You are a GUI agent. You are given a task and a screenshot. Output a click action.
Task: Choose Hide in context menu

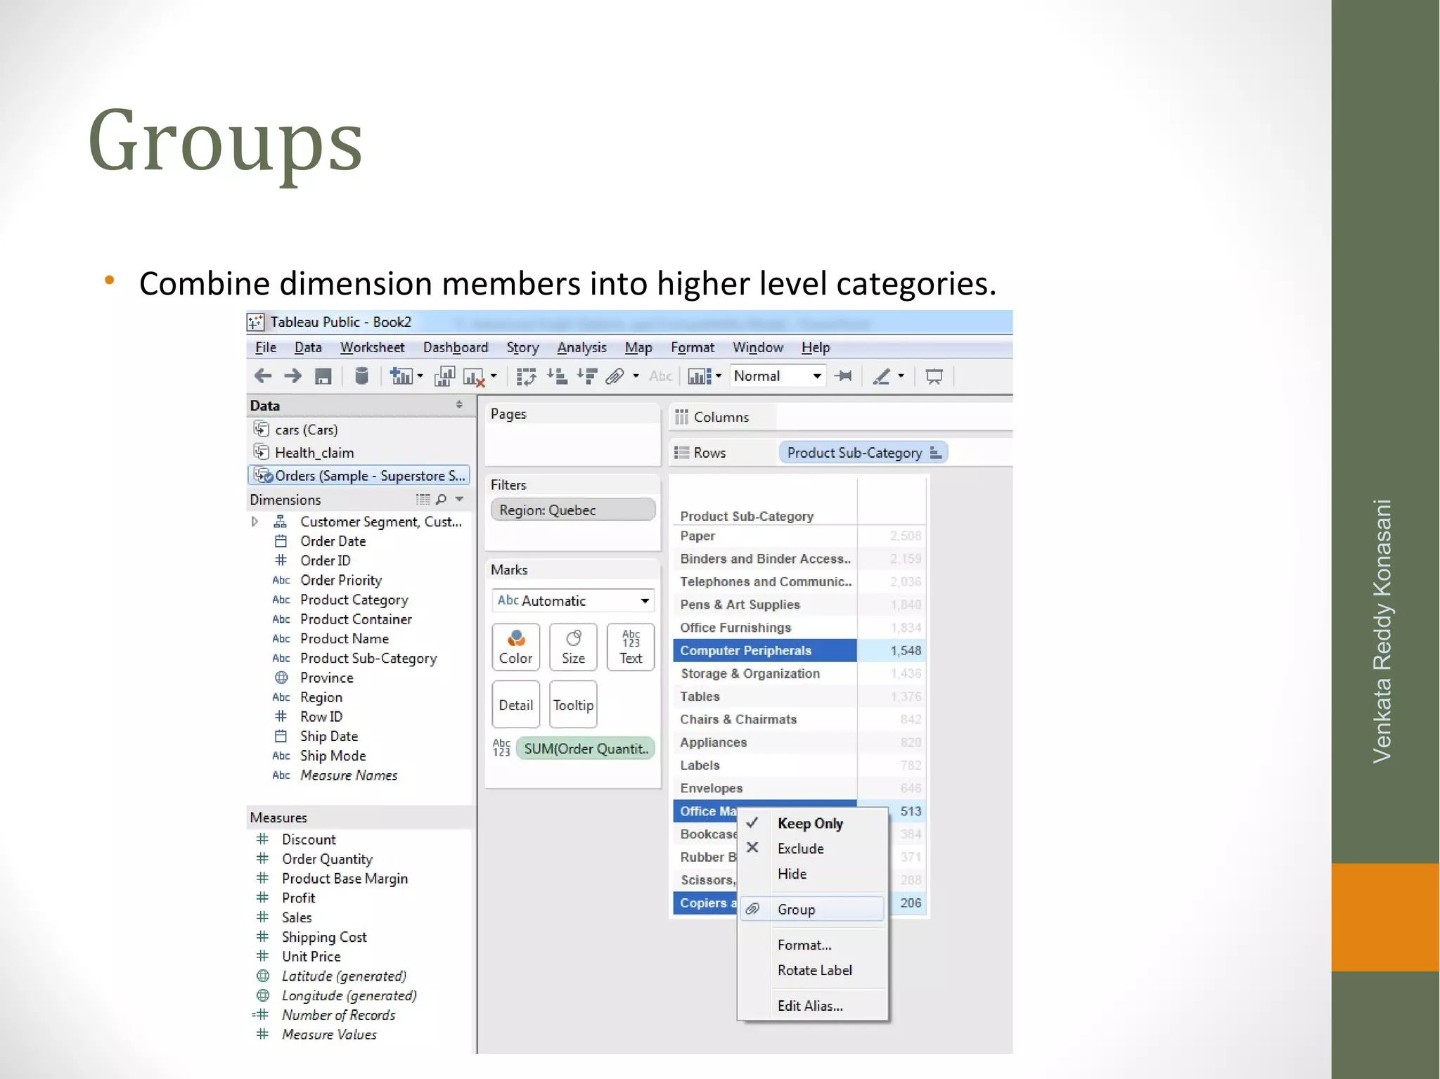pyautogui.click(x=813, y=874)
